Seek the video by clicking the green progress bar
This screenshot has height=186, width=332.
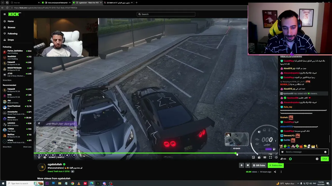(135, 153)
